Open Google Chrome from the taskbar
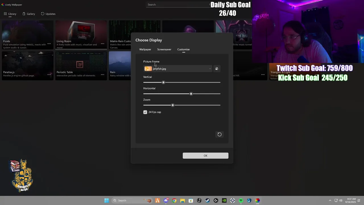This screenshot has width=364, height=205. coord(174,200)
